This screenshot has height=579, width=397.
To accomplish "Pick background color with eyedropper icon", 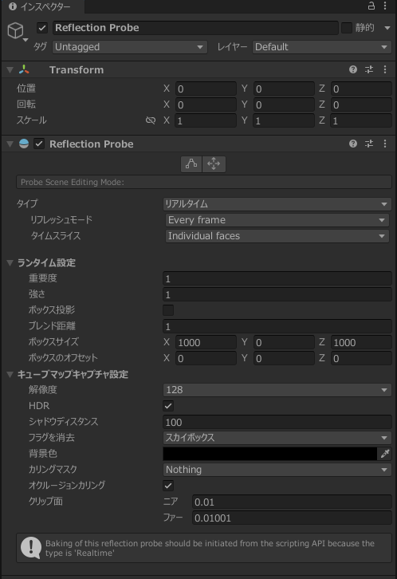I will pos(385,454).
